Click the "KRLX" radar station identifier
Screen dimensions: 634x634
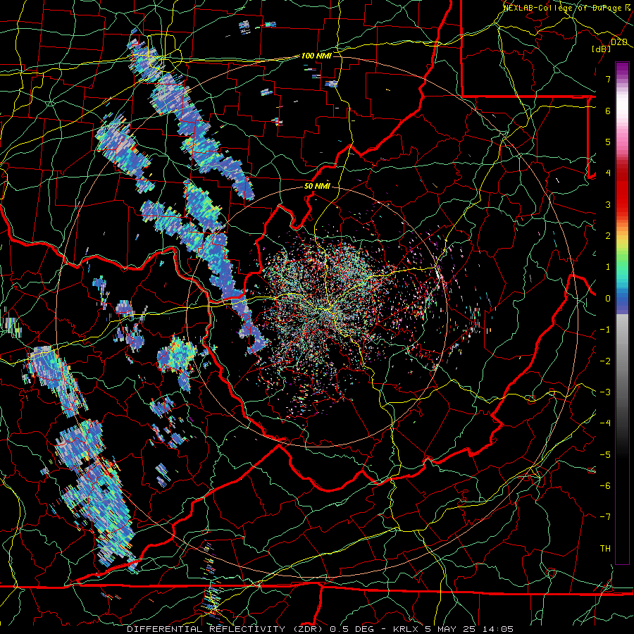pos(406,629)
